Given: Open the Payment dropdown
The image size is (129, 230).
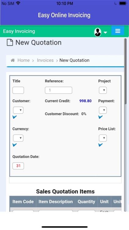Looking at the screenshot, I should [x=103, y=110].
